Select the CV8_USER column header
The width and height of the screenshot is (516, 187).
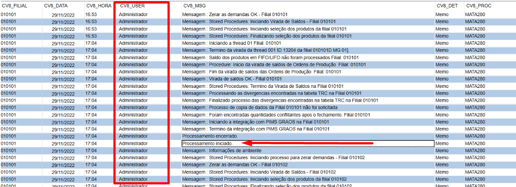pos(132,6)
